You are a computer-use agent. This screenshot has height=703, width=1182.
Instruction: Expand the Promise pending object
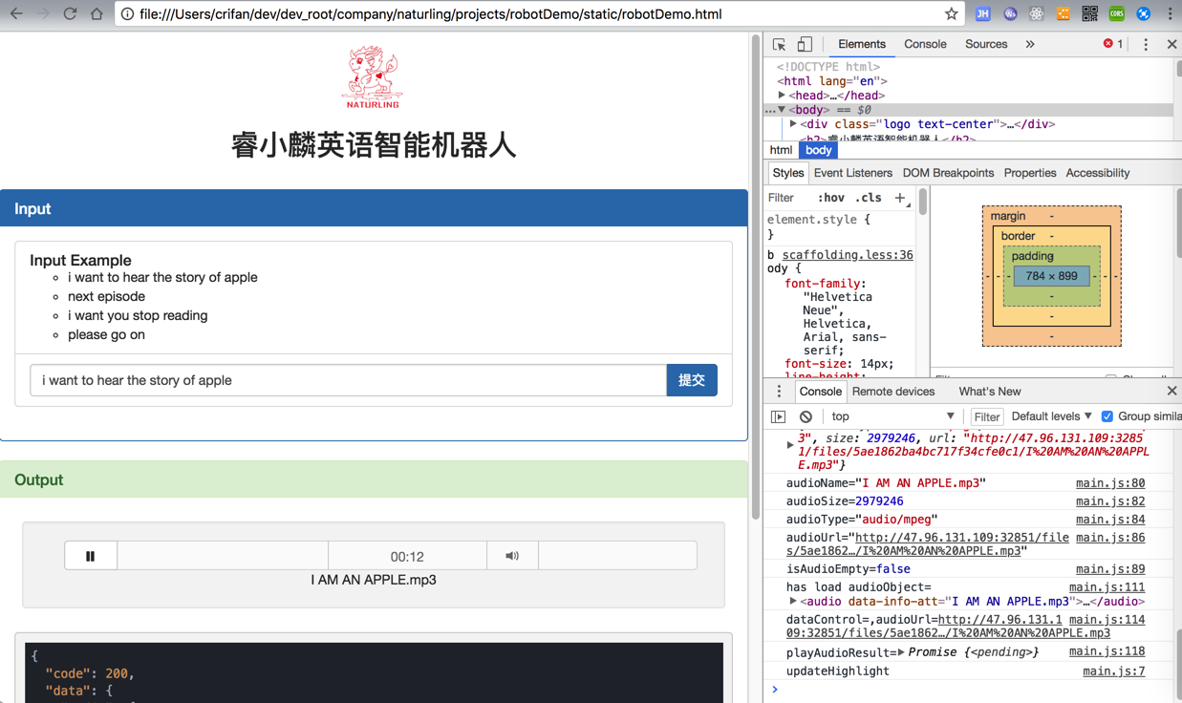coord(901,652)
